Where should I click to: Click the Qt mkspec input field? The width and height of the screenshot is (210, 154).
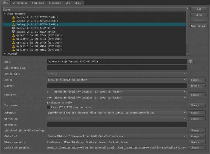coord(117,125)
